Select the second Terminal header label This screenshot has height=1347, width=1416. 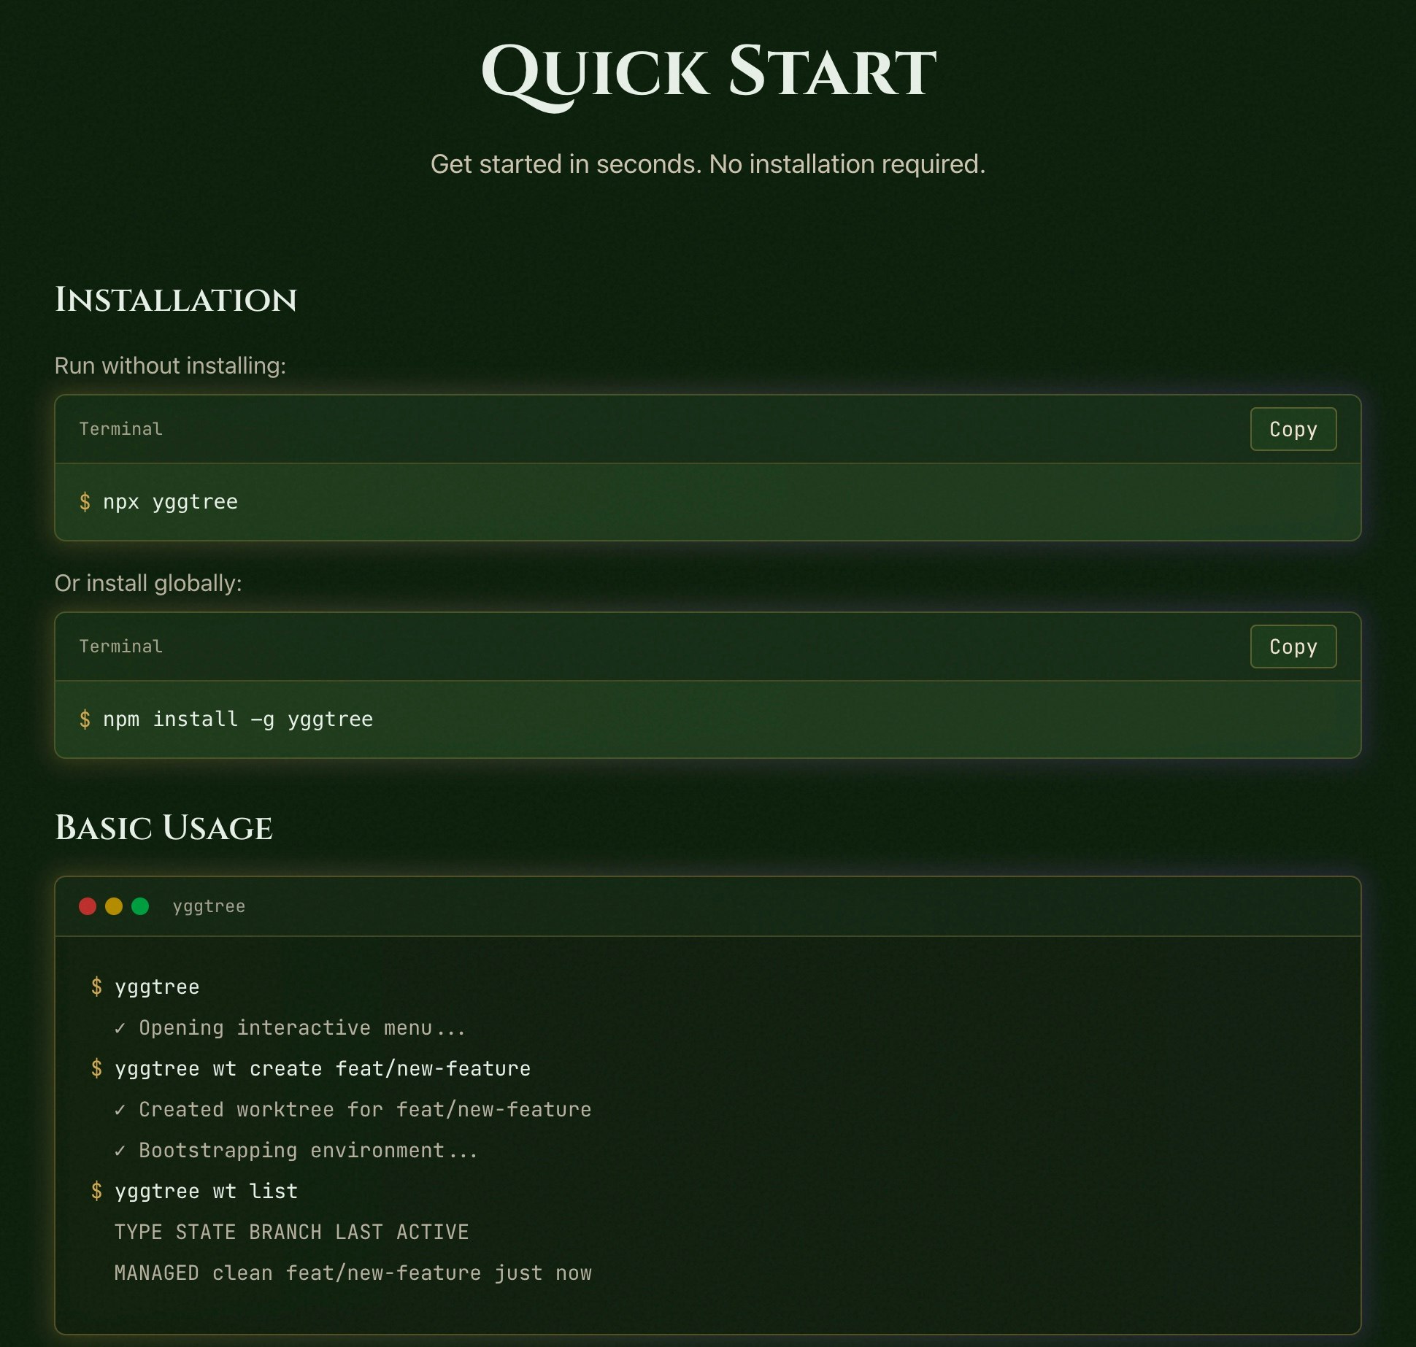(x=120, y=647)
